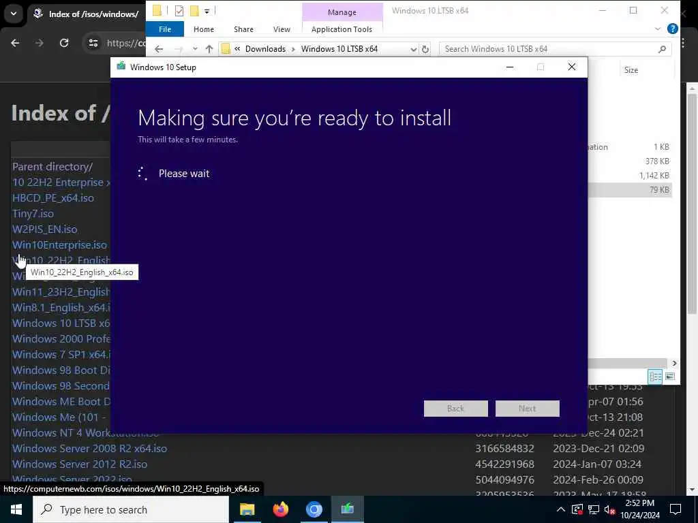Expand the address bar history dropdown
Viewport: 698px width, 523px height.
click(x=413, y=49)
